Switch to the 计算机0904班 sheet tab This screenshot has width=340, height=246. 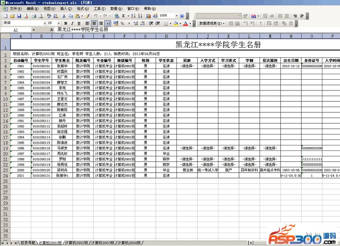tap(129, 243)
